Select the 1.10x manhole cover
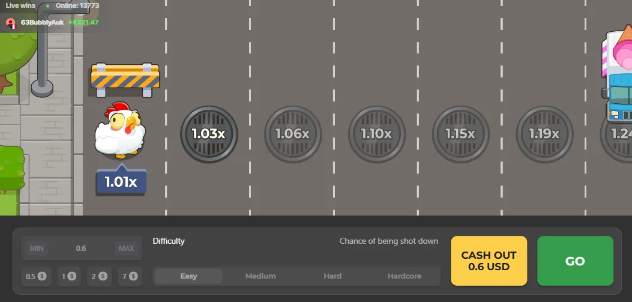Screen dimensions: 632x302 377,134
